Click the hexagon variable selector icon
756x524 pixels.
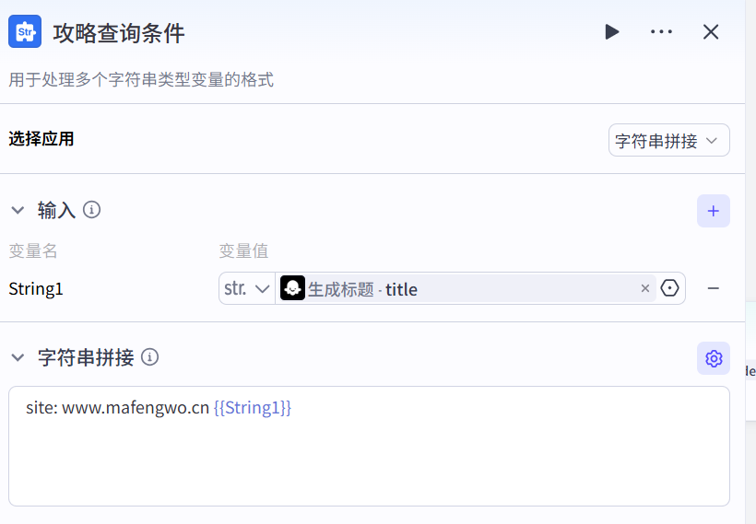pyautogui.click(x=670, y=288)
